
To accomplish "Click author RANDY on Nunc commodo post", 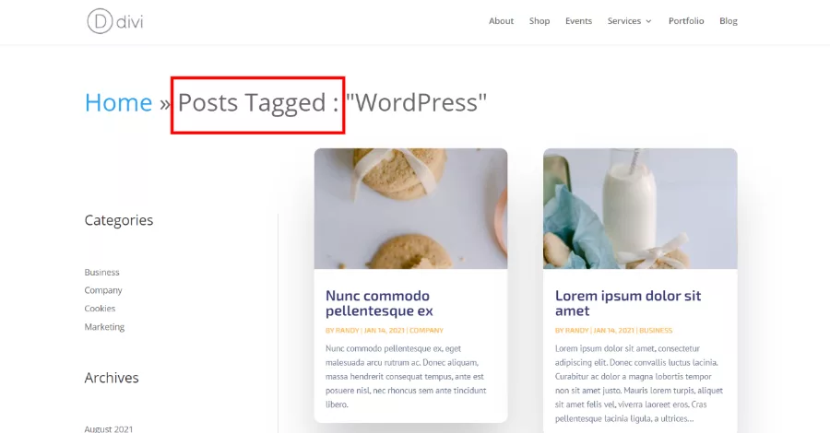I will point(348,331).
